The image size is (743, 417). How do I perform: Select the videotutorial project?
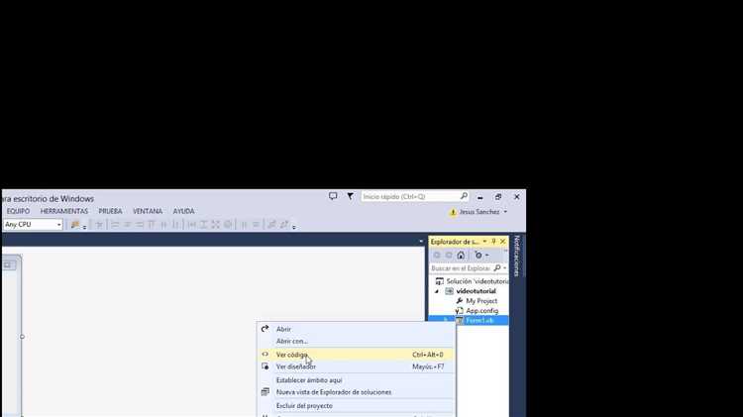tap(476, 291)
